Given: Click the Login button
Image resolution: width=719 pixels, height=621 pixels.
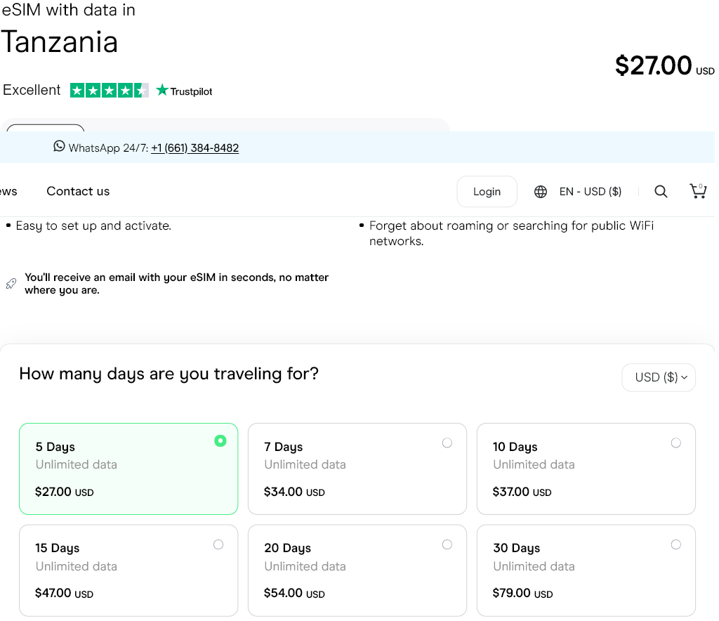Looking at the screenshot, I should 487,192.
